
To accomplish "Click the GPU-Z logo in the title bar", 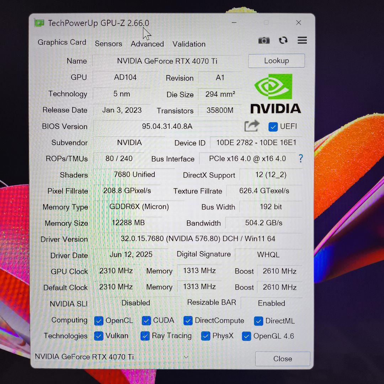I will (39, 23).
